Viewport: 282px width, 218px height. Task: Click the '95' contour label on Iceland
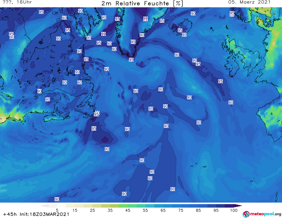[x=180, y=30]
